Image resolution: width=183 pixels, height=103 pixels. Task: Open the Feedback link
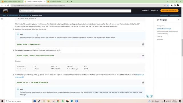[164, 15]
